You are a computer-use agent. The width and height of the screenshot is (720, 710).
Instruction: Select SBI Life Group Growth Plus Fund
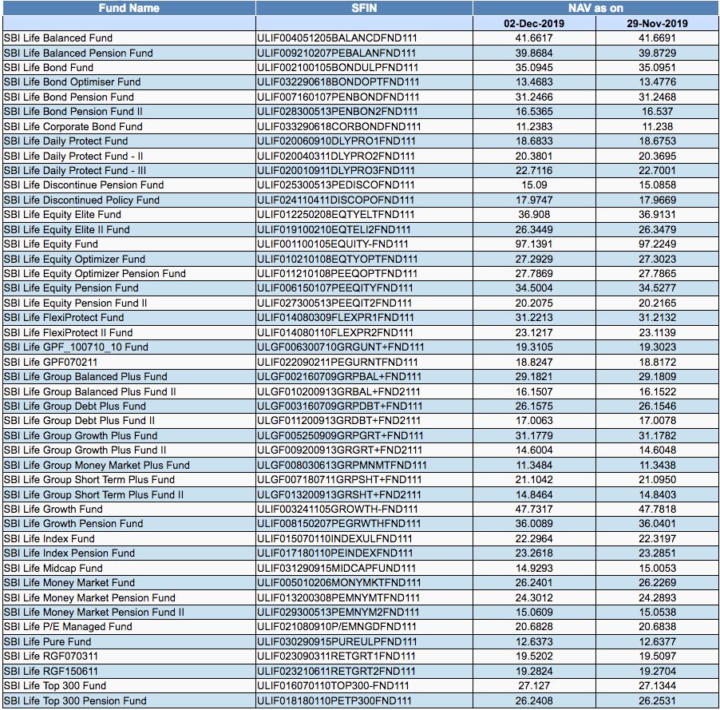click(x=81, y=435)
